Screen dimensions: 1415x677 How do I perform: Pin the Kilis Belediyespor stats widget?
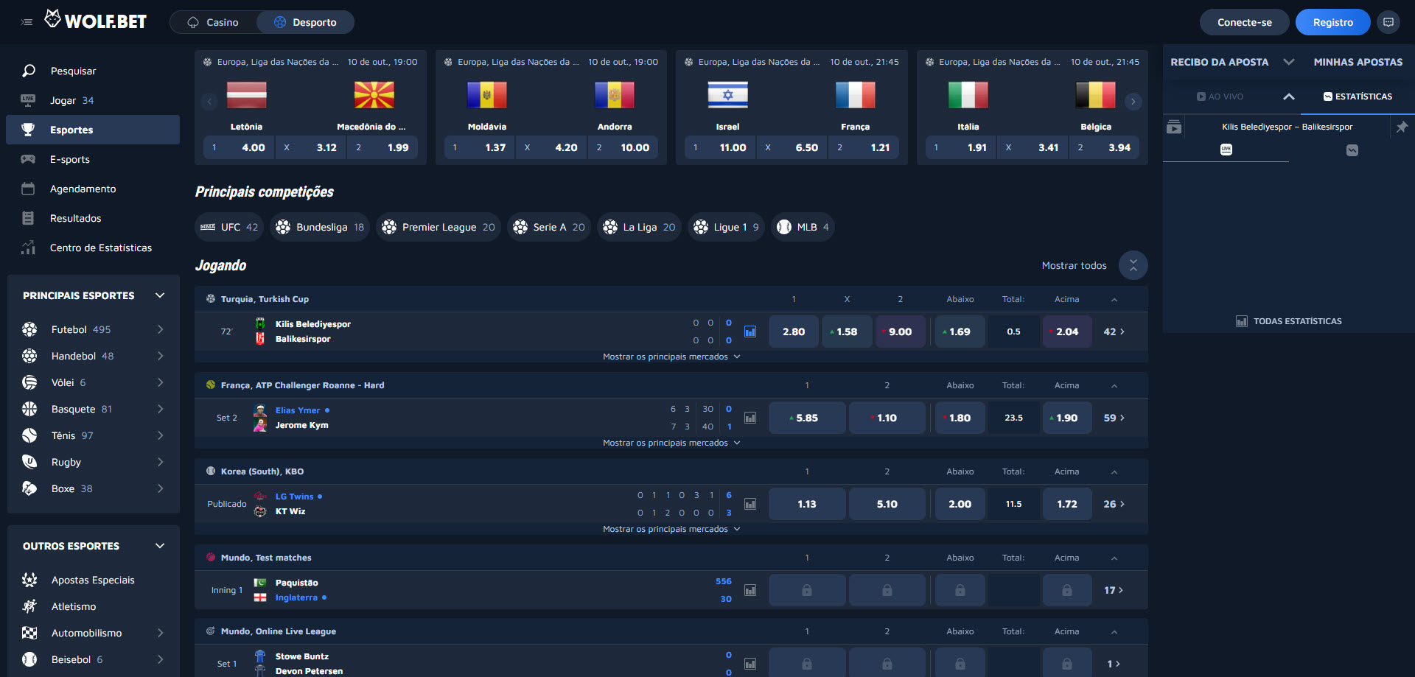tap(1402, 127)
